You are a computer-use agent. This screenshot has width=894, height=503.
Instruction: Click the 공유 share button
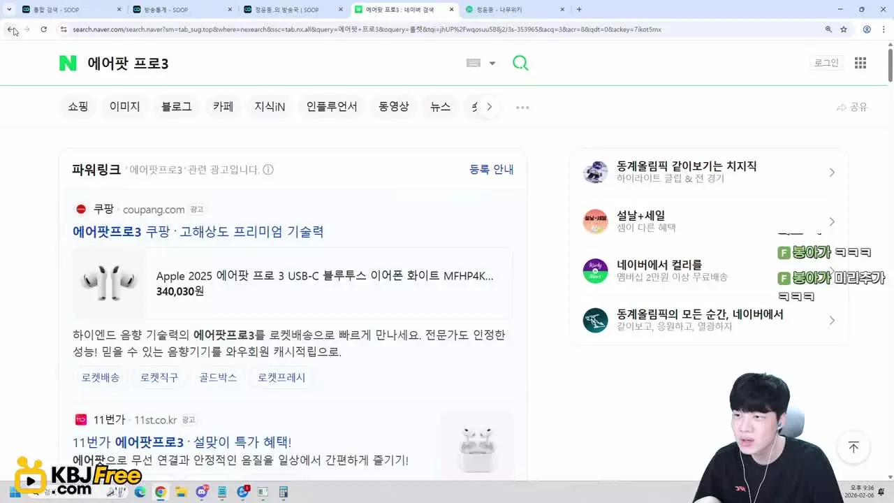coord(852,107)
